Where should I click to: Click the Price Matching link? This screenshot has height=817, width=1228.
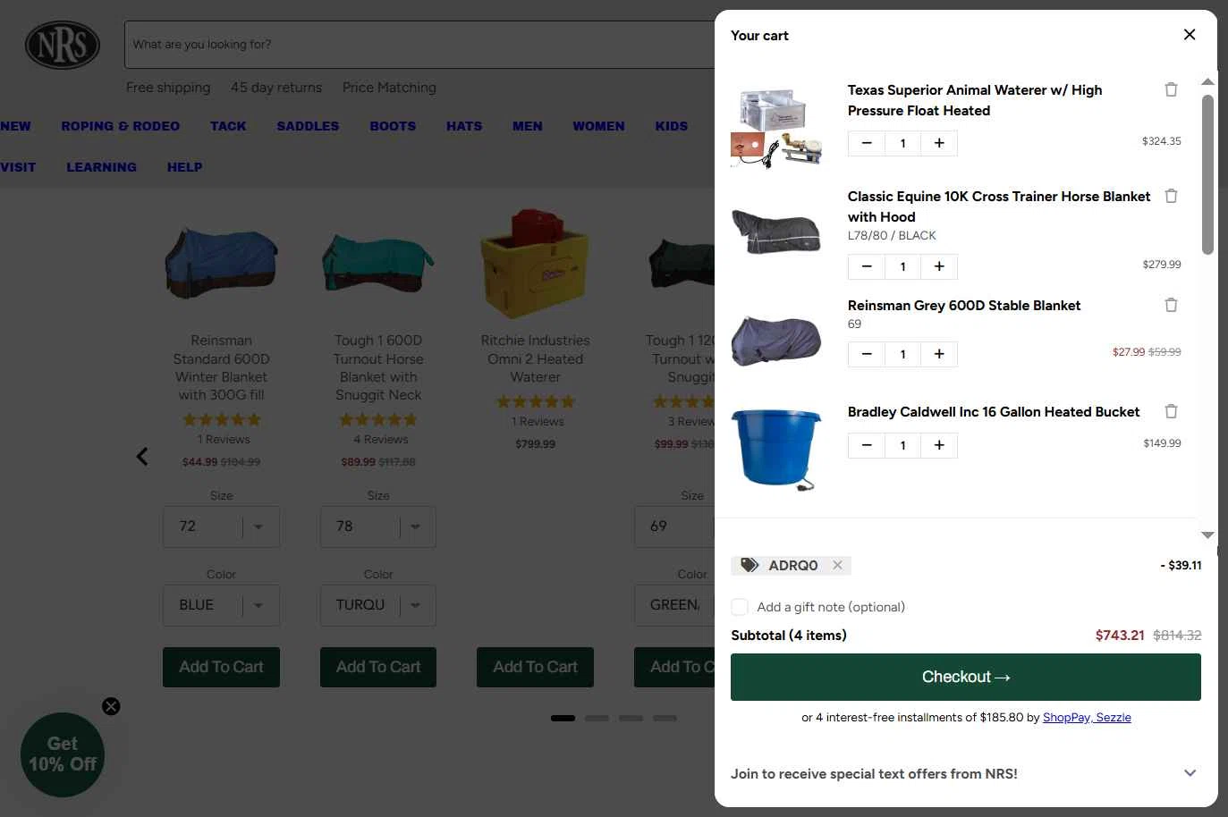pyautogui.click(x=389, y=88)
